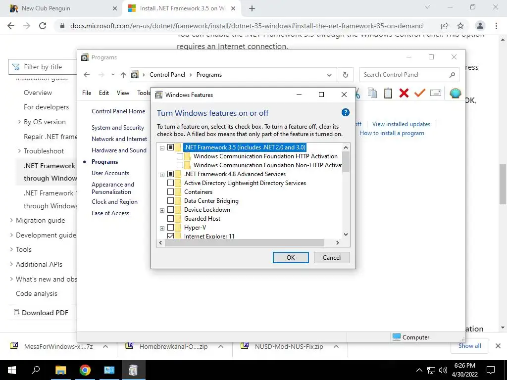The width and height of the screenshot is (507, 380).
Task: Click the orange checkmark Properties icon
Action: point(419,93)
